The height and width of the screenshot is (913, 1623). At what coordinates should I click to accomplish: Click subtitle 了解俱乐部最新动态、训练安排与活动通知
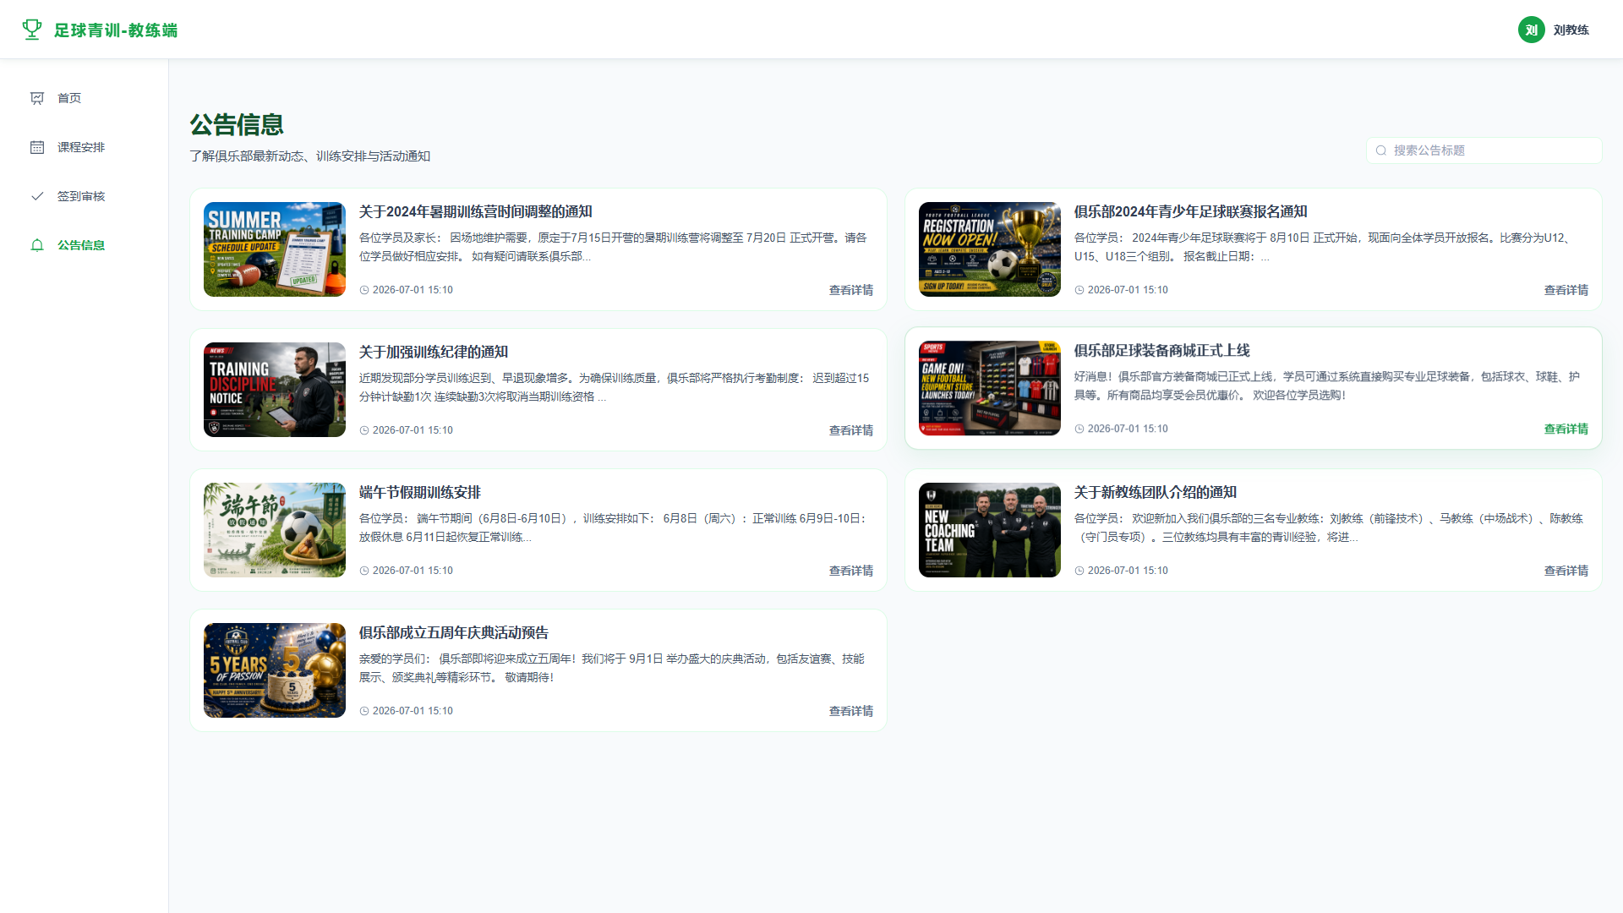tap(310, 156)
